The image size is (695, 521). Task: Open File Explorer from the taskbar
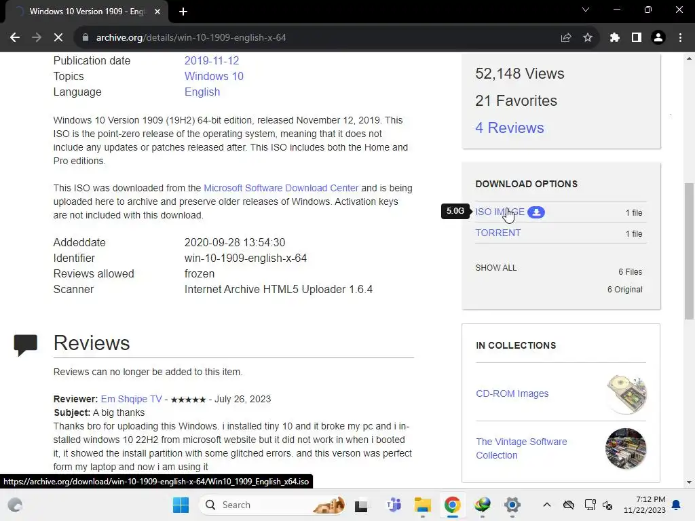click(422, 505)
